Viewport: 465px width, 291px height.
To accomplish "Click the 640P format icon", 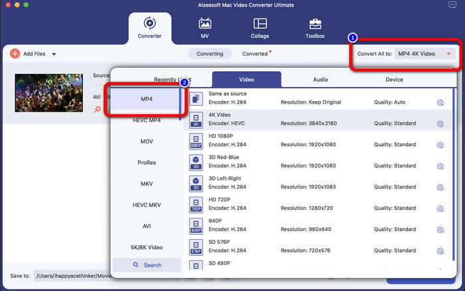I will (x=196, y=226).
